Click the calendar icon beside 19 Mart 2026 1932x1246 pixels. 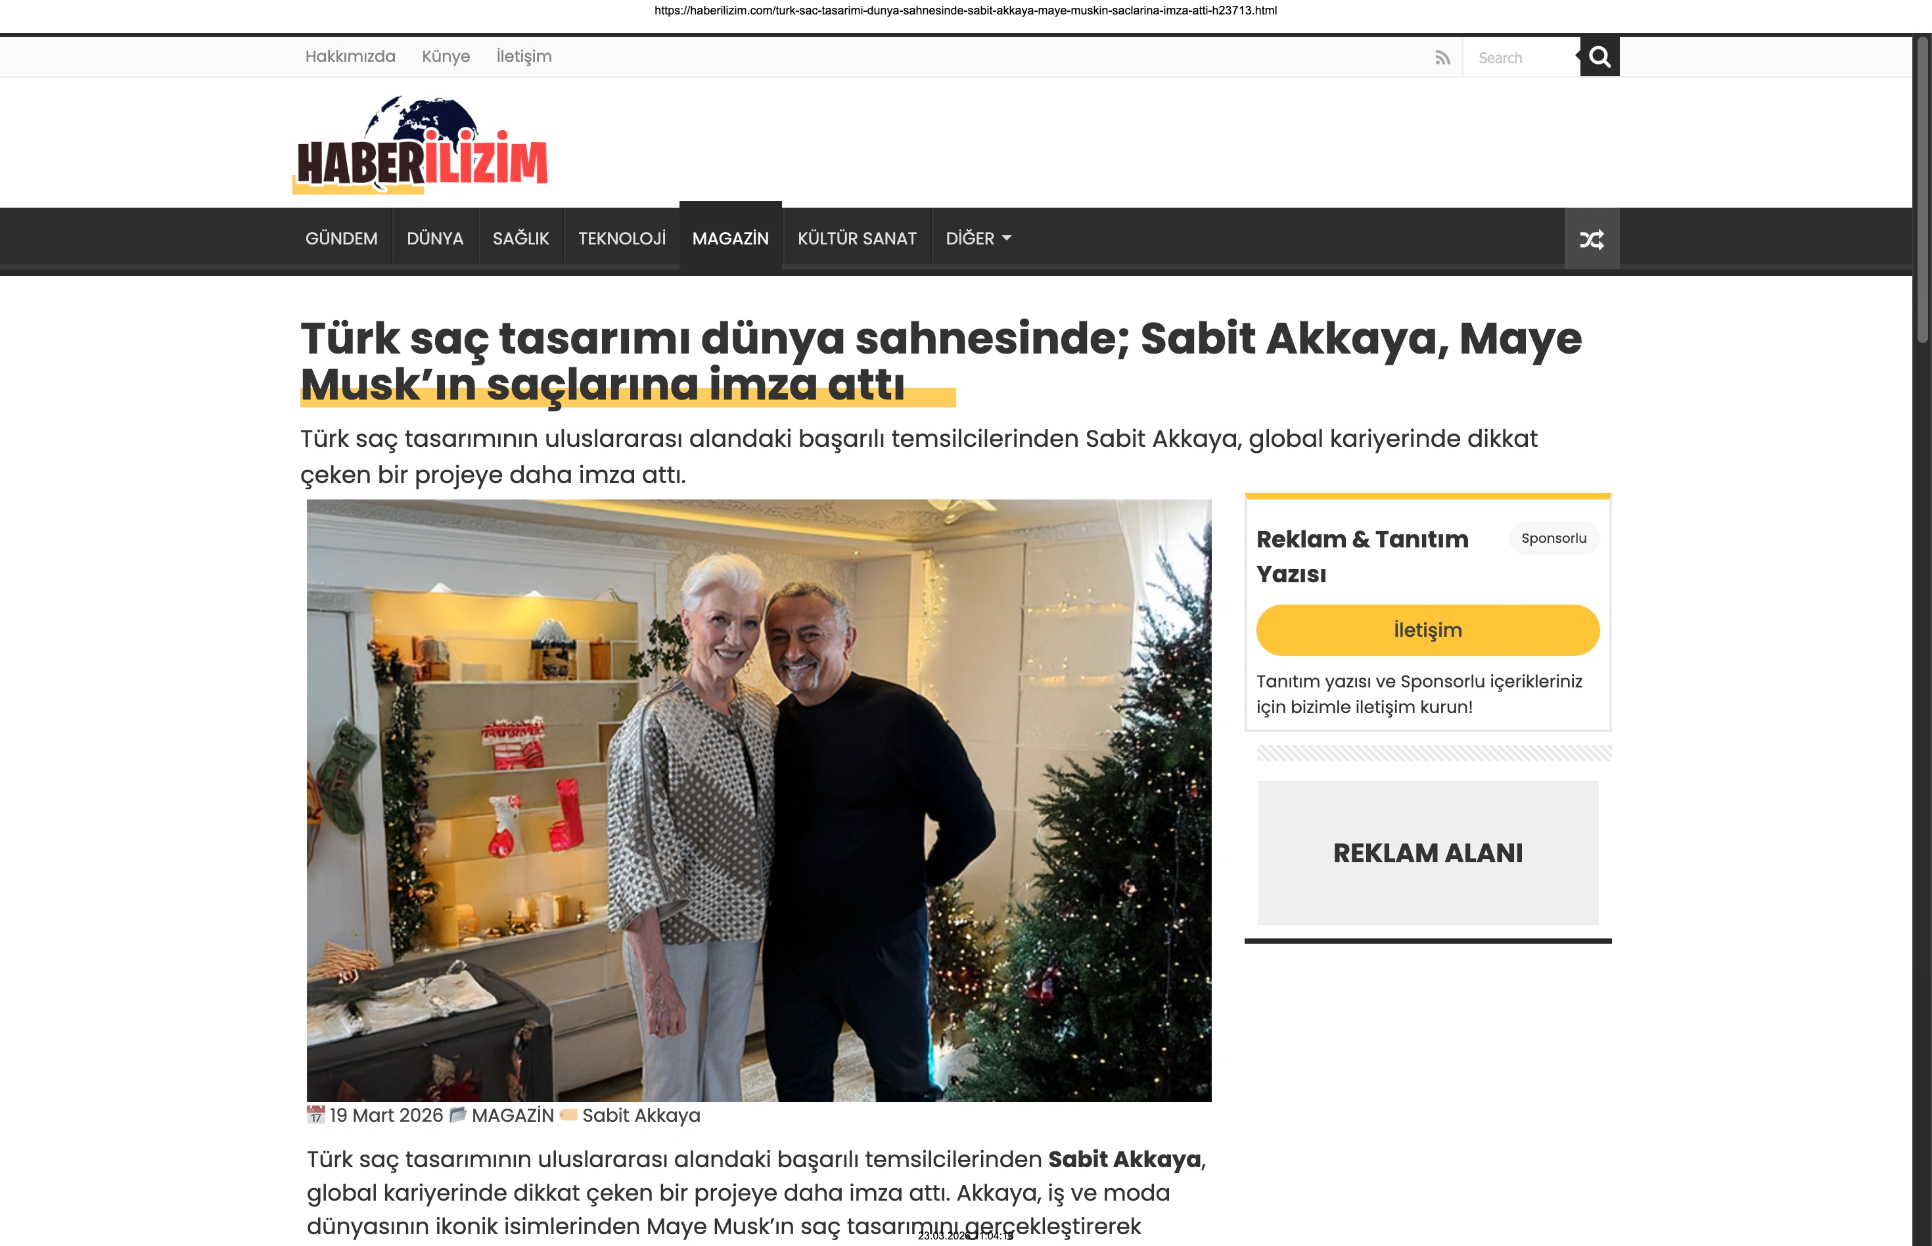click(315, 1115)
